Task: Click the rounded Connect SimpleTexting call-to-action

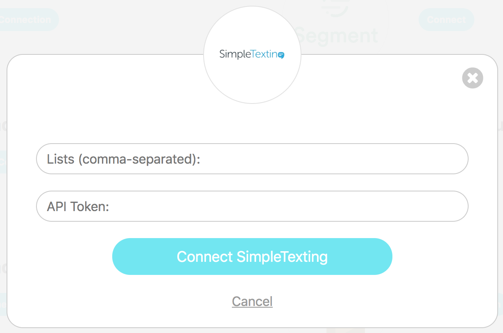Action: pos(251,256)
